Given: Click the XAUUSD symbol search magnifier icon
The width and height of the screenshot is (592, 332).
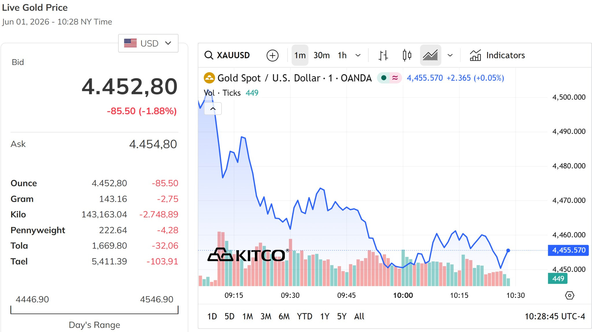Looking at the screenshot, I should [209, 55].
